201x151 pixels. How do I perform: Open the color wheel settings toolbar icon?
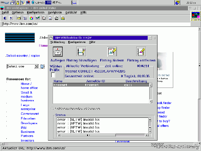[x=31, y=18]
